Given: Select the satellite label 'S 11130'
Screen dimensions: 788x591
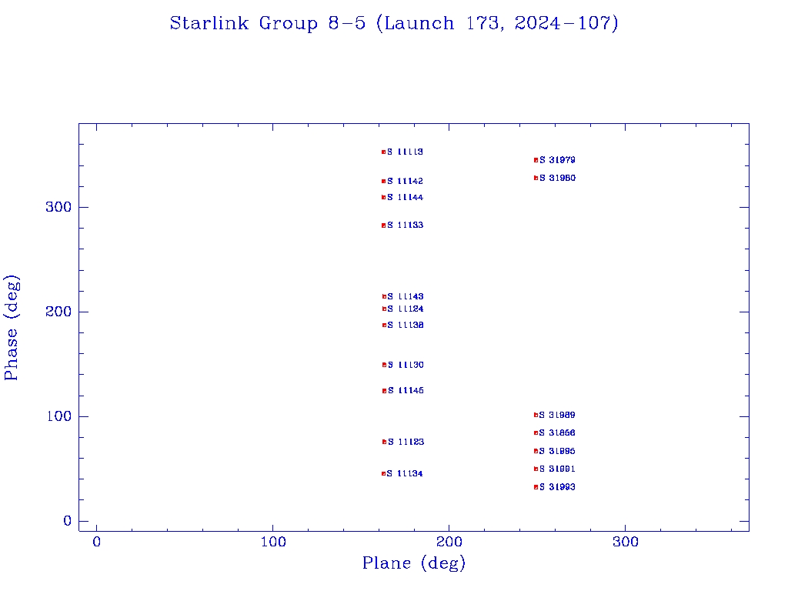Looking at the screenshot, I should point(406,365).
